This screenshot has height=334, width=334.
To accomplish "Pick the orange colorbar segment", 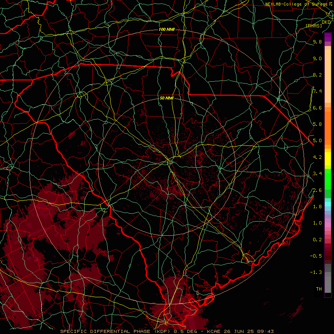I will pyautogui.click(x=328, y=128).
